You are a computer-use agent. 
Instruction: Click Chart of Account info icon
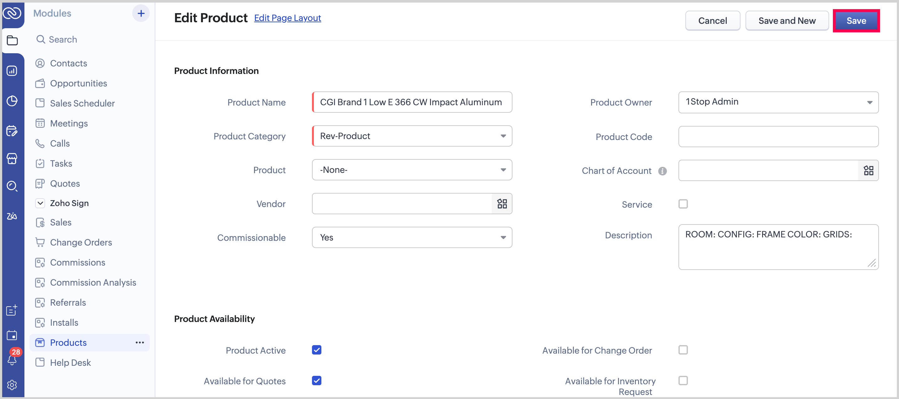click(662, 171)
